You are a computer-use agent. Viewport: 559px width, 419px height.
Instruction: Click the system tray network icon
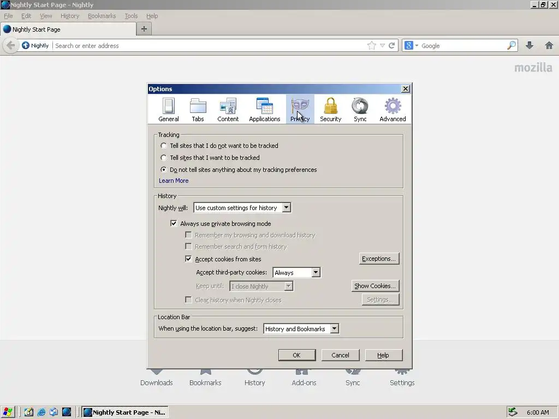[x=513, y=412]
